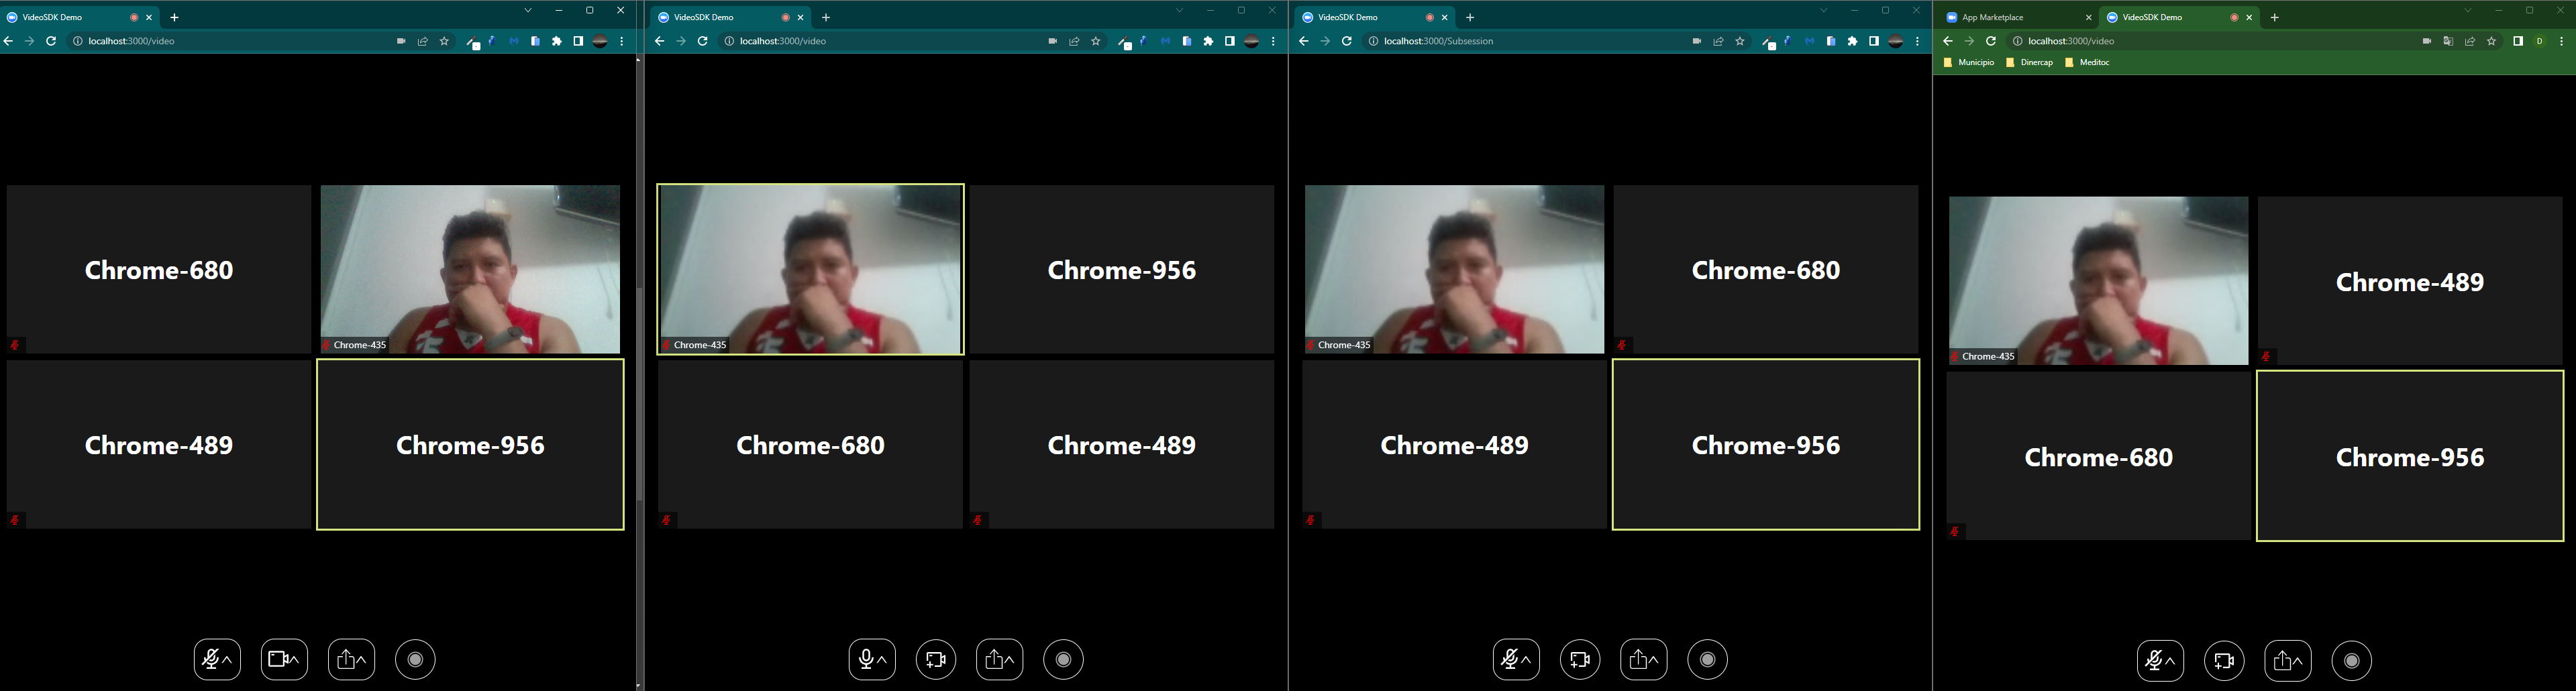Go back in green-themed window
This screenshot has height=691, width=2576.
coord(1947,41)
